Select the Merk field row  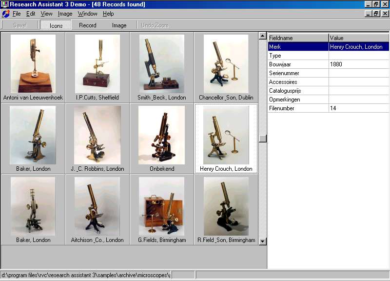pos(328,47)
